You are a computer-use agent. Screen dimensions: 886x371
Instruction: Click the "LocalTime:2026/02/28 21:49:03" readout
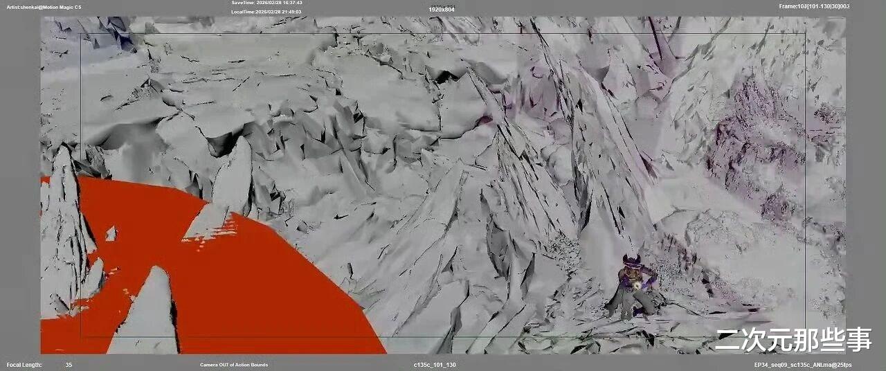(266, 12)
